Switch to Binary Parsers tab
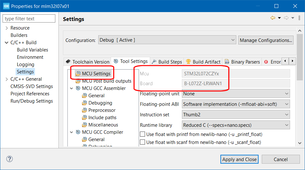305x170 pixels. point(242,62)
